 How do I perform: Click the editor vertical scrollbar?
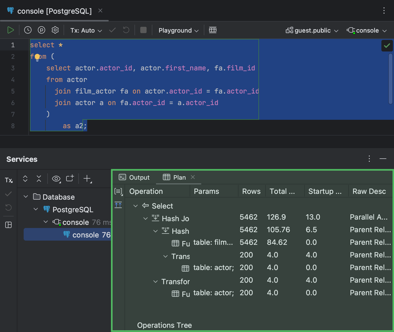(x=390, y=79)
